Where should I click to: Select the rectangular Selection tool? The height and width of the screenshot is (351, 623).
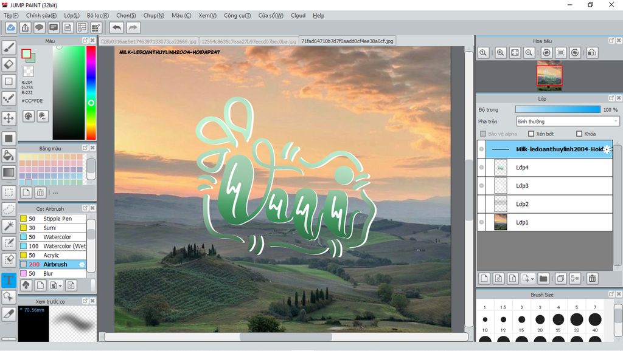click(9, 193)
